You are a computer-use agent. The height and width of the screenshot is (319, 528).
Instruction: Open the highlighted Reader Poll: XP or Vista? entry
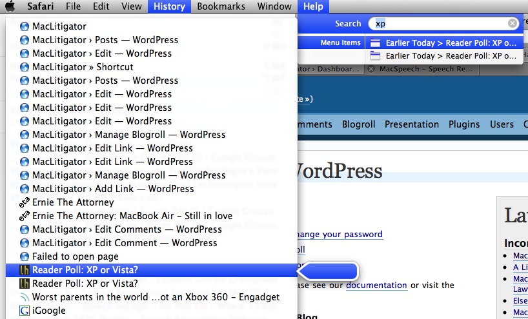(152, 270)
